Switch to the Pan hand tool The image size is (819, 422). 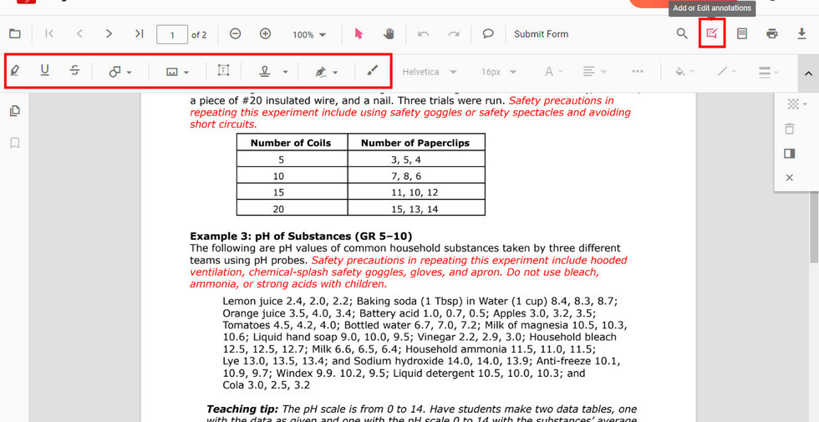389,34
